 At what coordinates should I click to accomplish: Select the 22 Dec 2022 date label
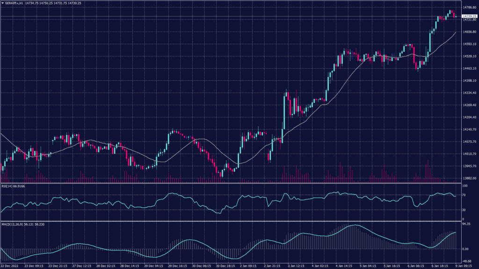click(x=10, y=266)
